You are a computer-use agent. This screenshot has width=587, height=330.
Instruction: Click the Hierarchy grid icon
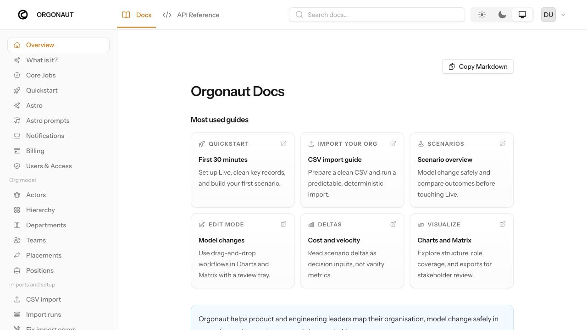17,210
